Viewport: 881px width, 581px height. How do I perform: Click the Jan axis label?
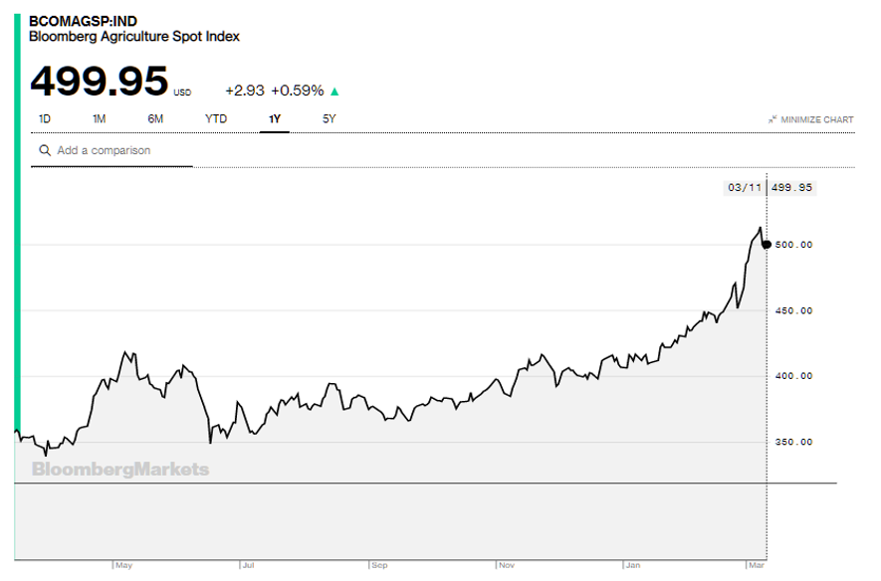click(633, 565)
